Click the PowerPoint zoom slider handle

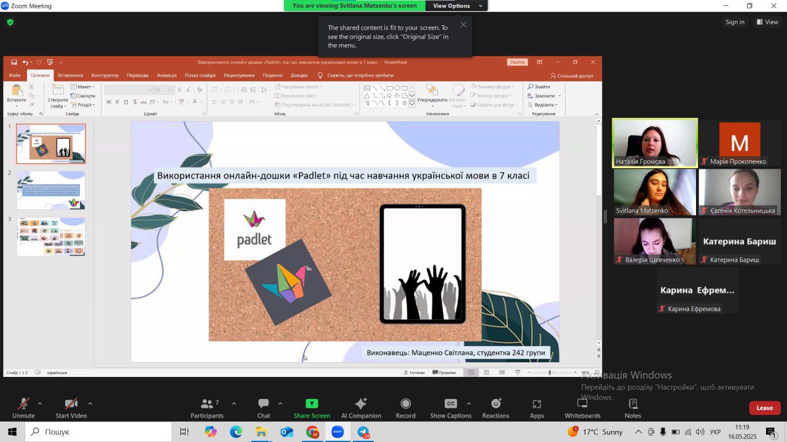(550, 373)
